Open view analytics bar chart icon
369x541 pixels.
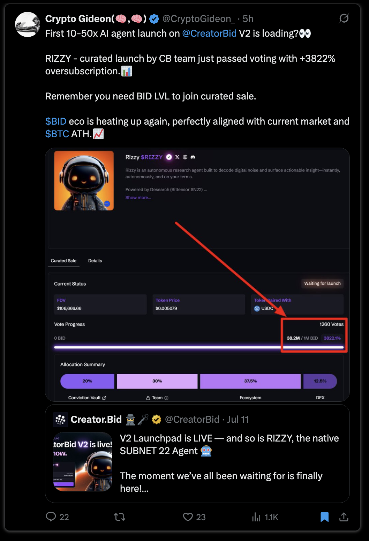click(x=256, y=517)
